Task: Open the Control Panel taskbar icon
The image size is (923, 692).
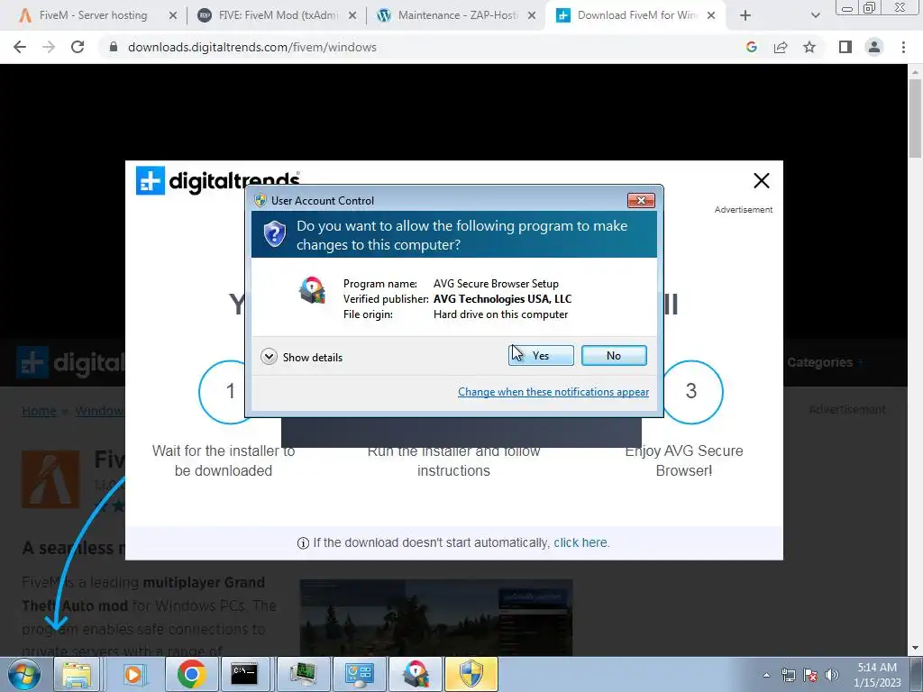Action: (x=360, y=674)
